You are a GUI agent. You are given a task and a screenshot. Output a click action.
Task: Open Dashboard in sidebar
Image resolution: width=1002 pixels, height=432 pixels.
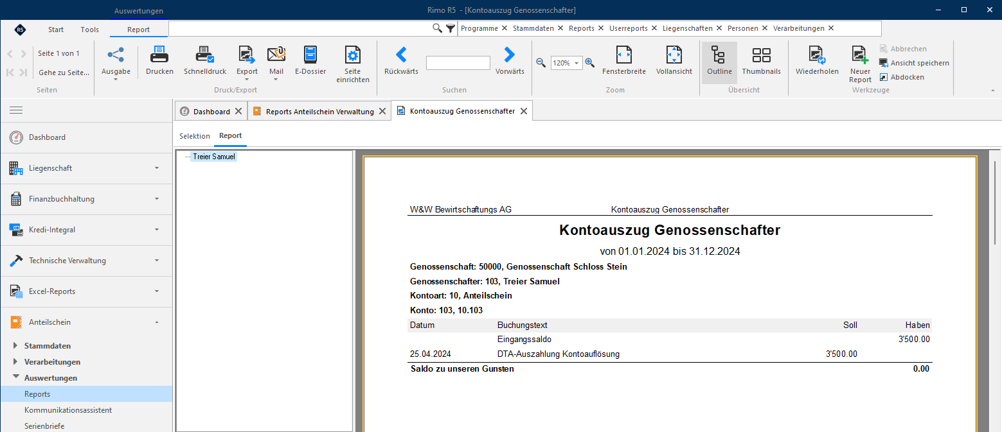(x=86, y=137)
